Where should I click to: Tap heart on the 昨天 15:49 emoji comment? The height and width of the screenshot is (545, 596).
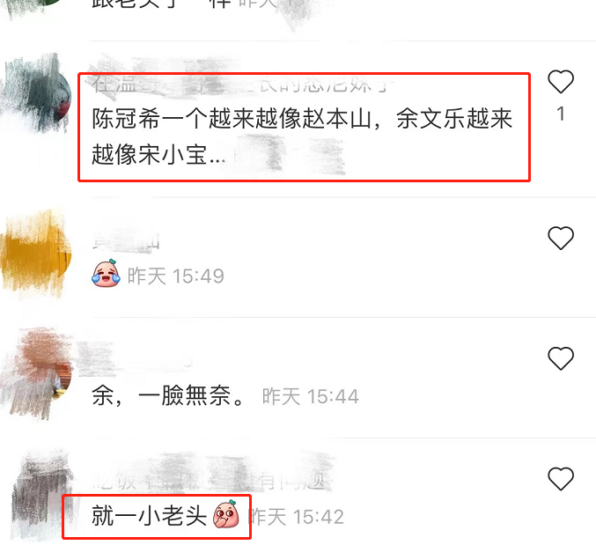[560, 238]
